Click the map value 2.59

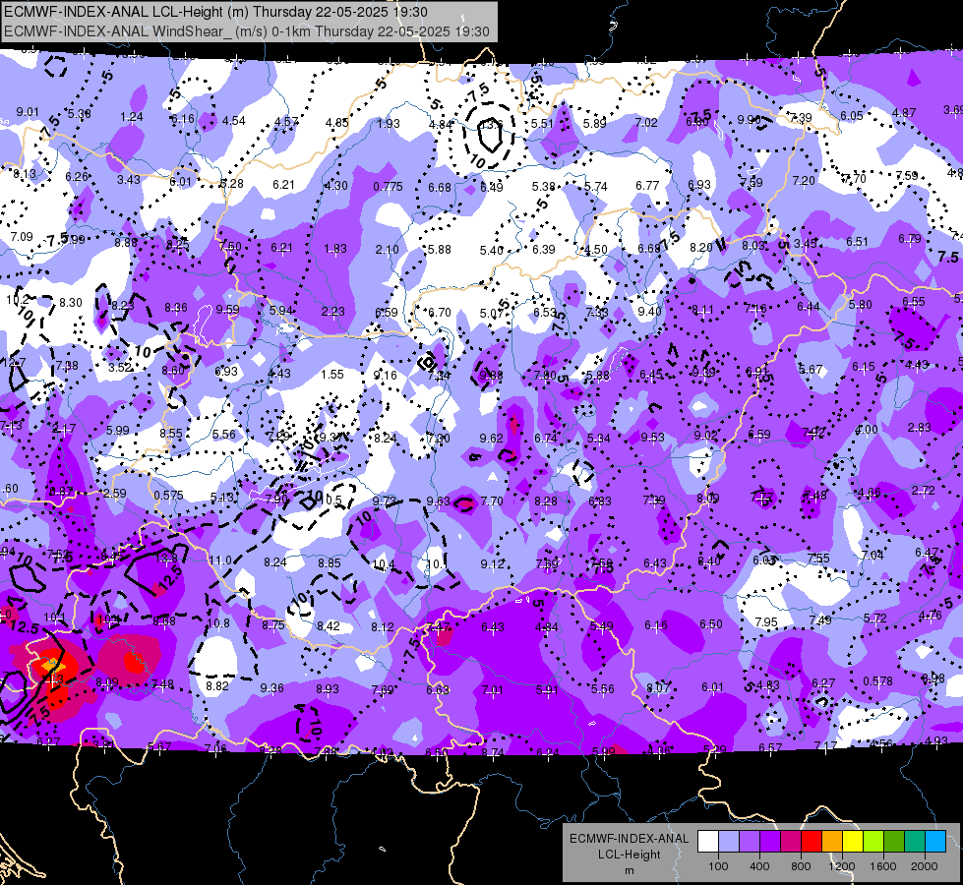coord(115,494)
